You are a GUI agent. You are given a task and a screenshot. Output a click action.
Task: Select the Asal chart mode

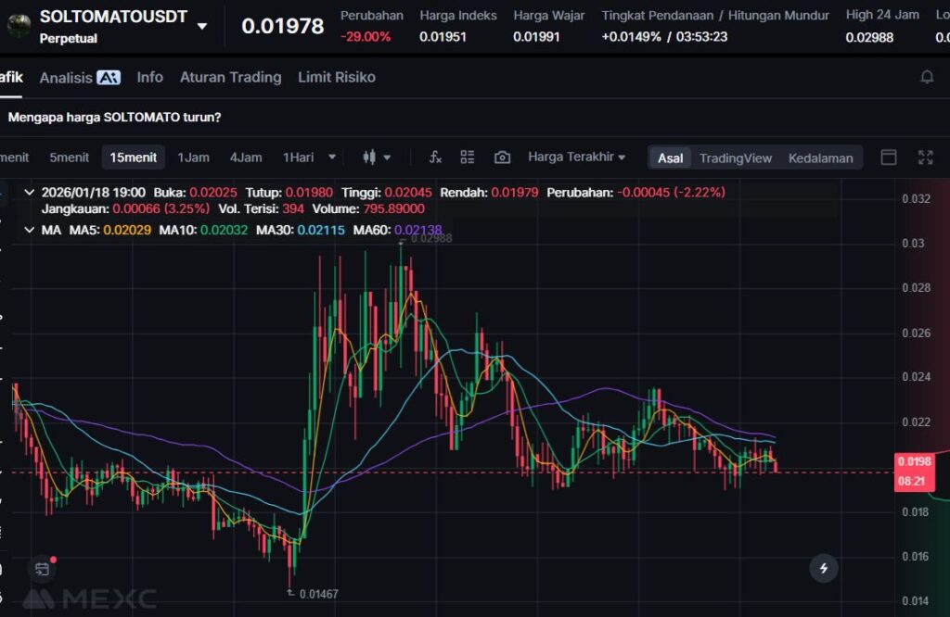[670, 157]
